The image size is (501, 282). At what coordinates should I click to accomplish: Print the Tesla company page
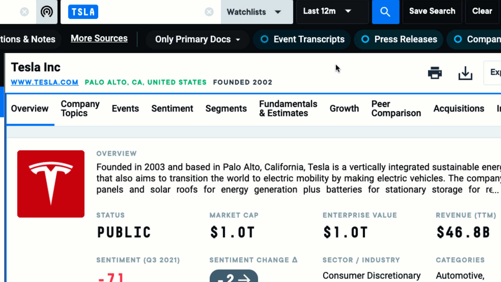click(x=435, y=73)
